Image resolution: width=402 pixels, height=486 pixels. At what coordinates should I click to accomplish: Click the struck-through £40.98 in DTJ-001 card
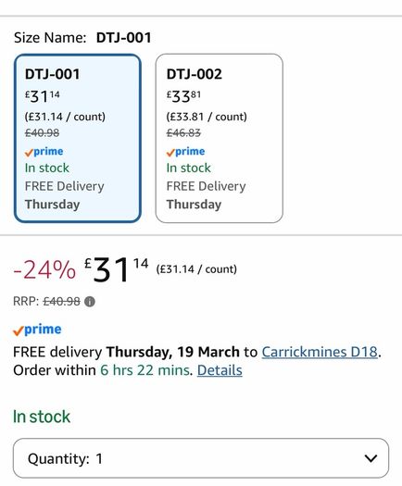pos(42,133)
